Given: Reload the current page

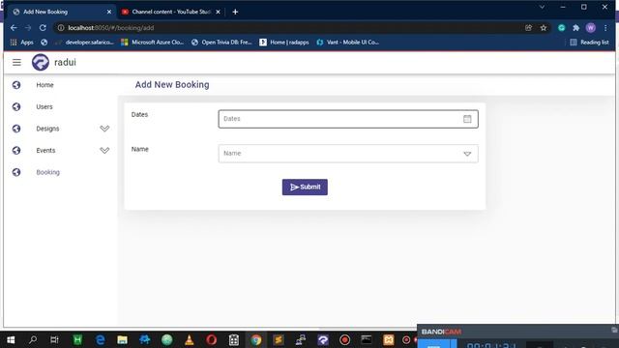Looking at the screenshot, I should (43, 28).
